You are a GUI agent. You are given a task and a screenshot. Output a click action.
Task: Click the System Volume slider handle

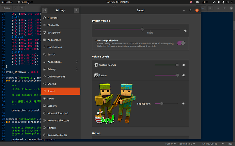tap(142, 29)
